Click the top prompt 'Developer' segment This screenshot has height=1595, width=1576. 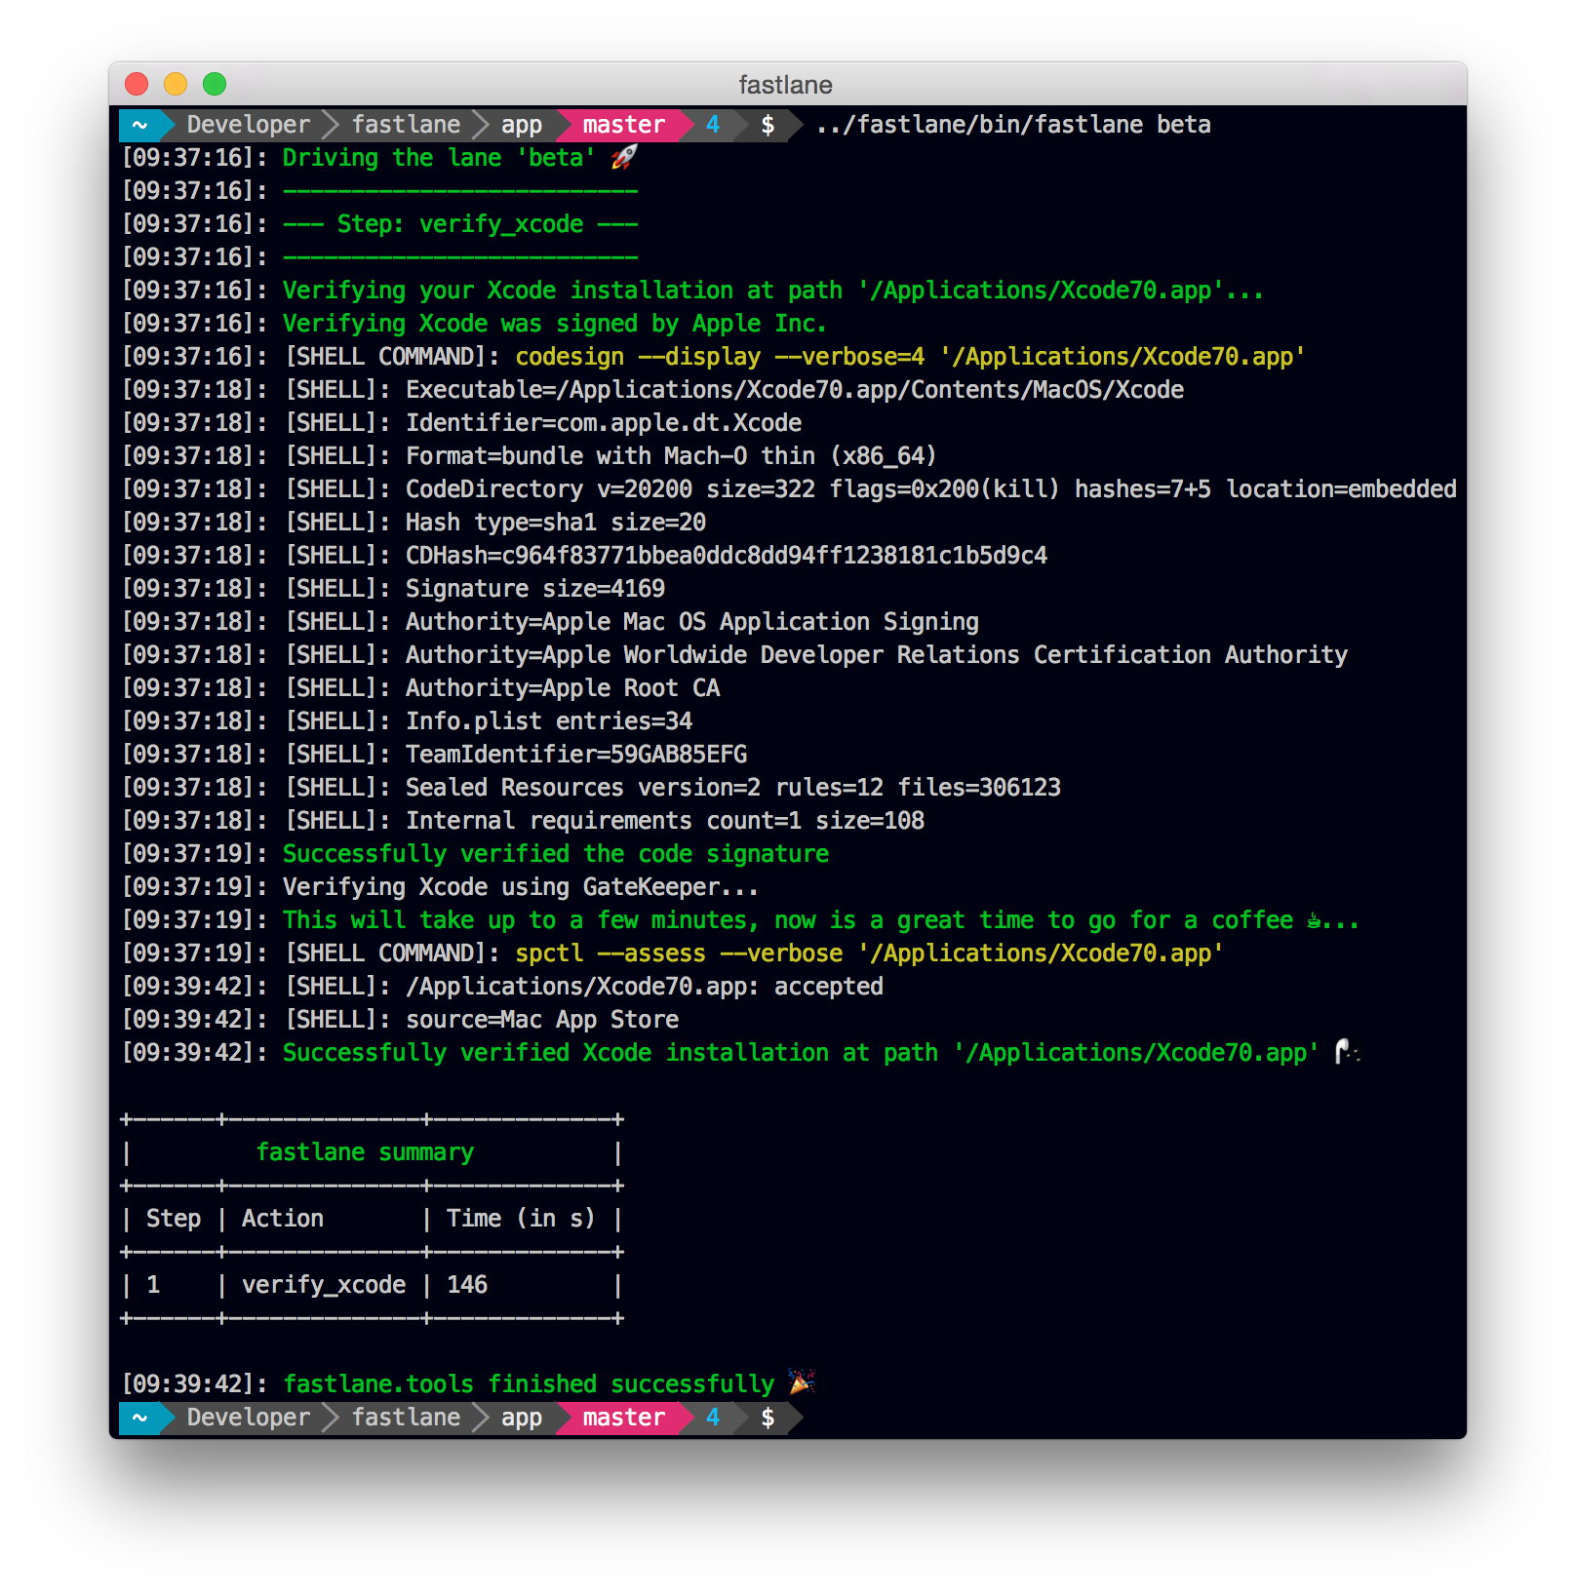pyautogui.click(x=248, y=125)
